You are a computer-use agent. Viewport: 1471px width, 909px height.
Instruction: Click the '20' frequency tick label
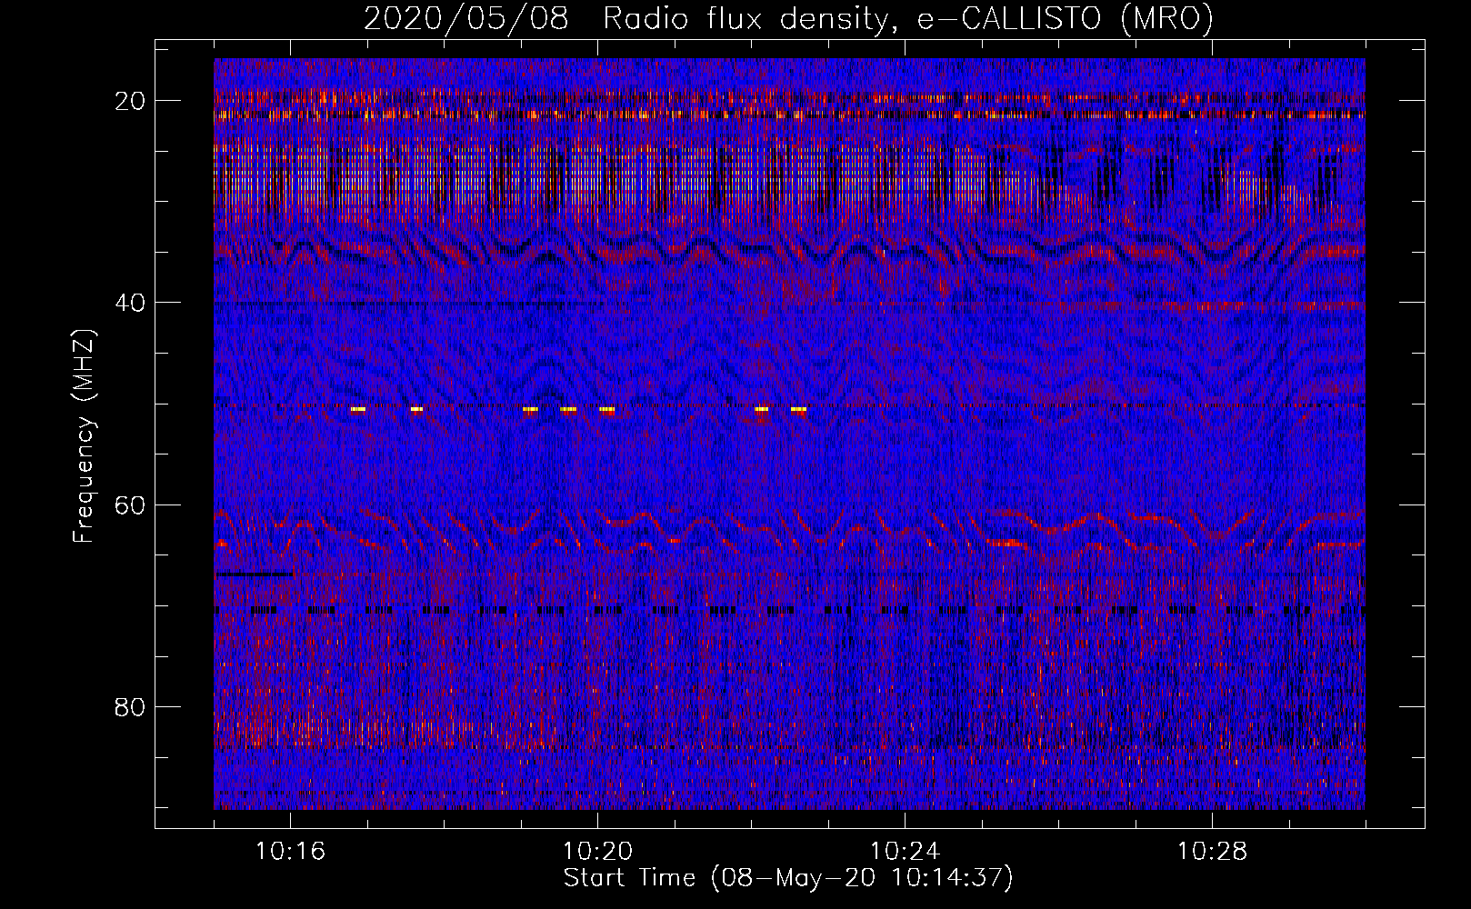pos(131,101)
